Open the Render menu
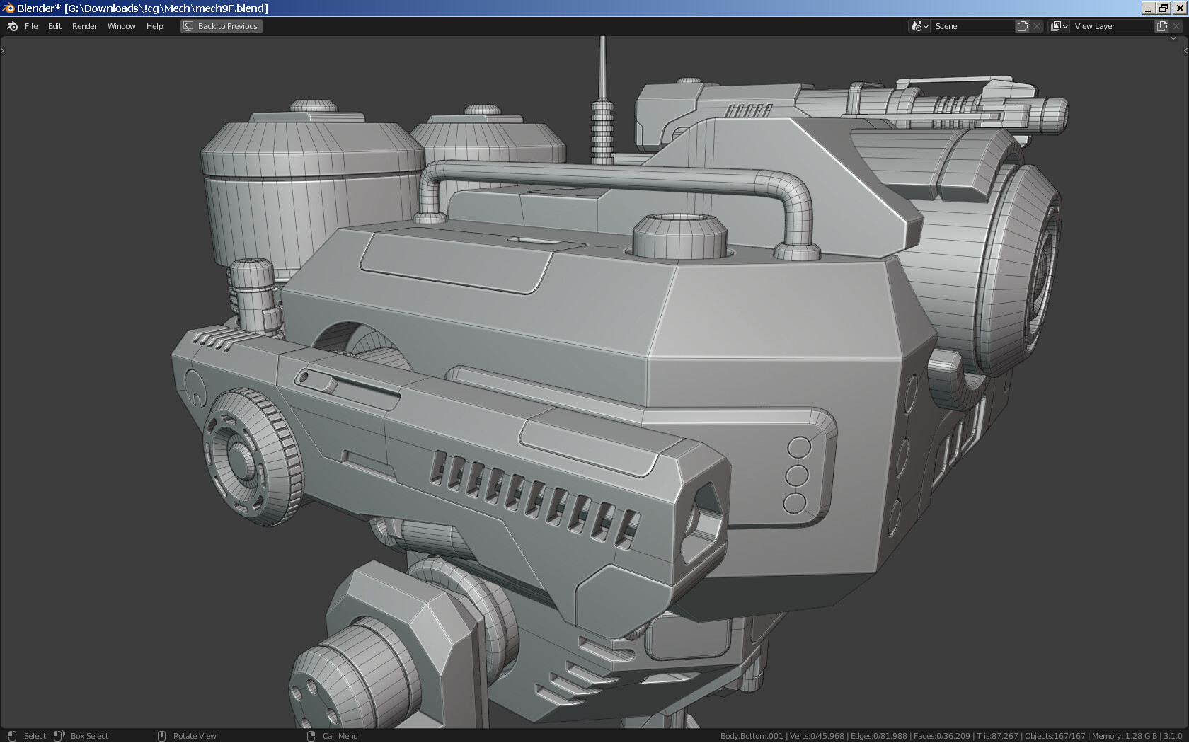1189x743 pixels. coord(84,26)
